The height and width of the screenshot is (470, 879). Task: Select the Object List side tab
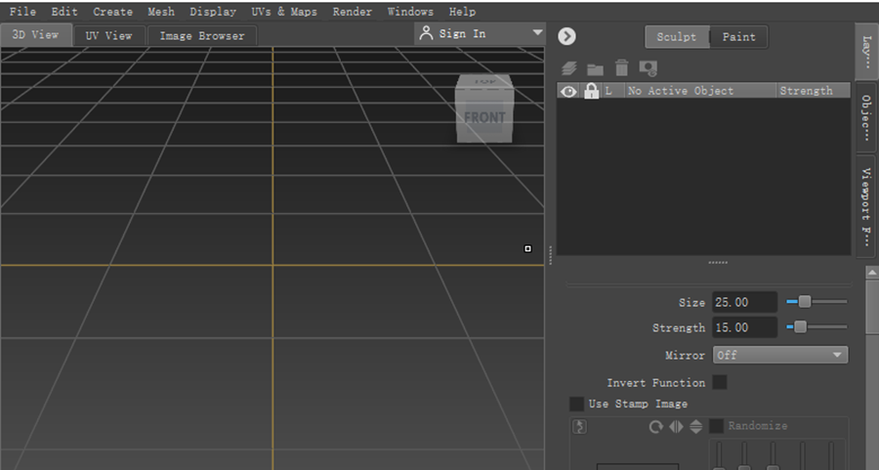click(x=866, y=117)
